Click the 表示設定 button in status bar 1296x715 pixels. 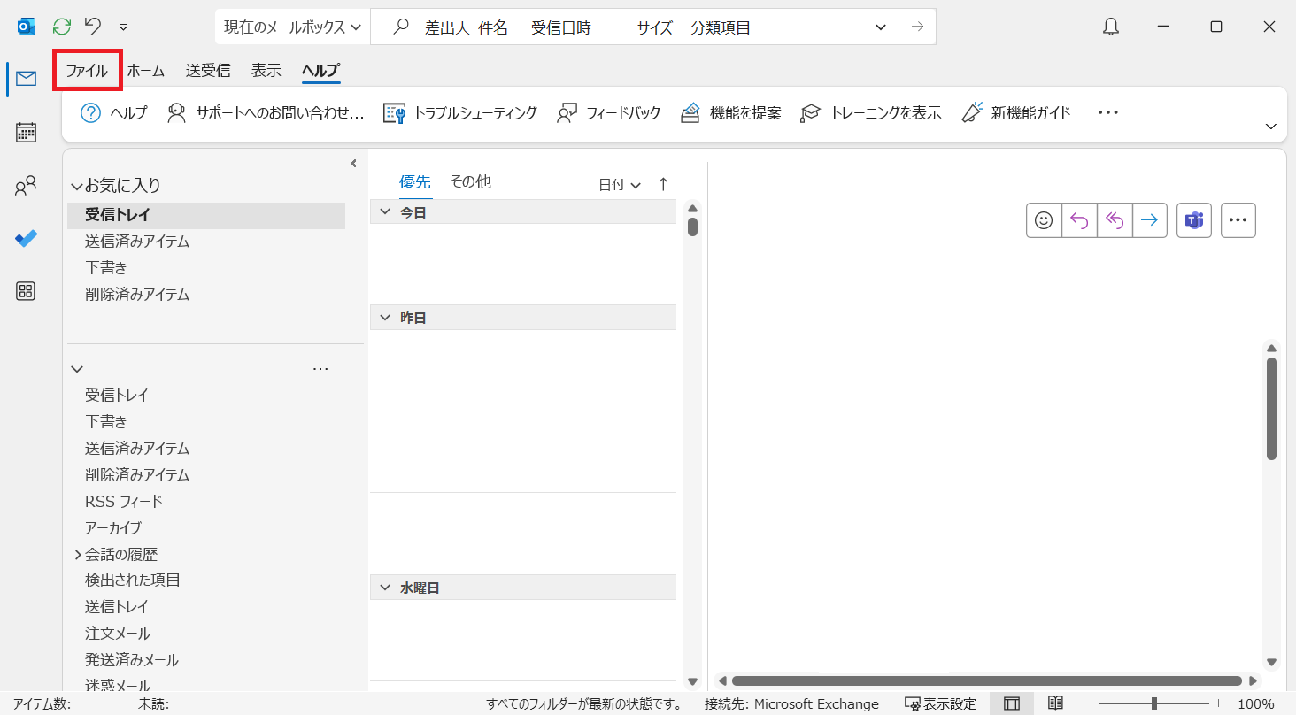940,703
